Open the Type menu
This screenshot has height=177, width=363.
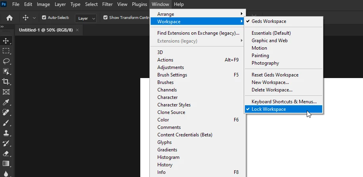click(x=75, y=4)
